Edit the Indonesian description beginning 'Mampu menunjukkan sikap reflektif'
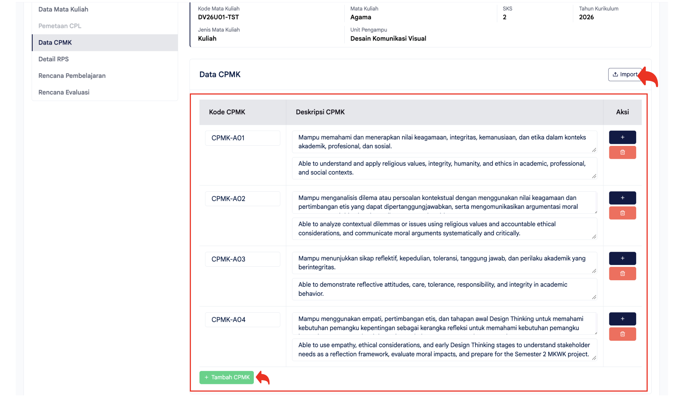This screenshot has width=679, height=404. tap(445, 263)
